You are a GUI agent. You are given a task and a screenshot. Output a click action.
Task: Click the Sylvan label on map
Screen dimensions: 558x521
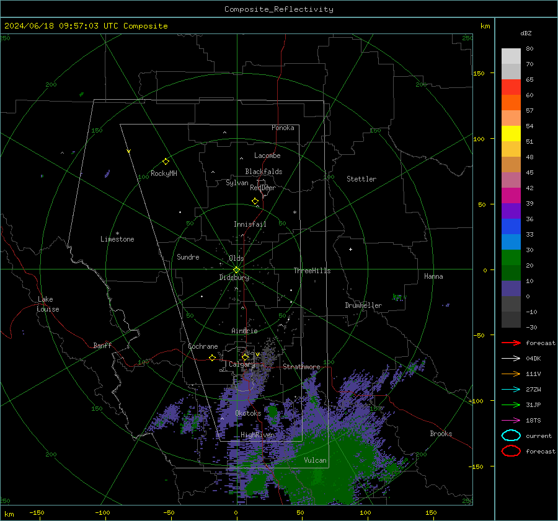(237, 183)
